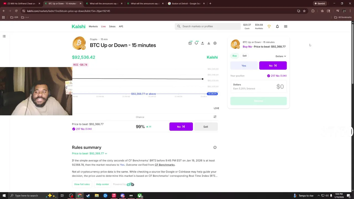Choose the No 1¢ option in order panel

[273, 66]
